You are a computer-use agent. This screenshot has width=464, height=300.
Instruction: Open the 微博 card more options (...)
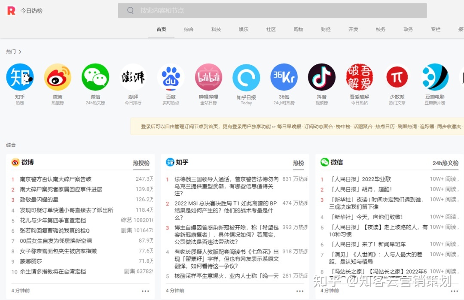145,291
